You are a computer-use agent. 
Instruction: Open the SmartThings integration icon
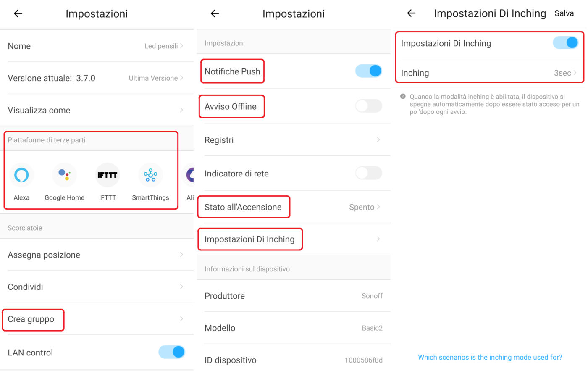click(150, 175)
